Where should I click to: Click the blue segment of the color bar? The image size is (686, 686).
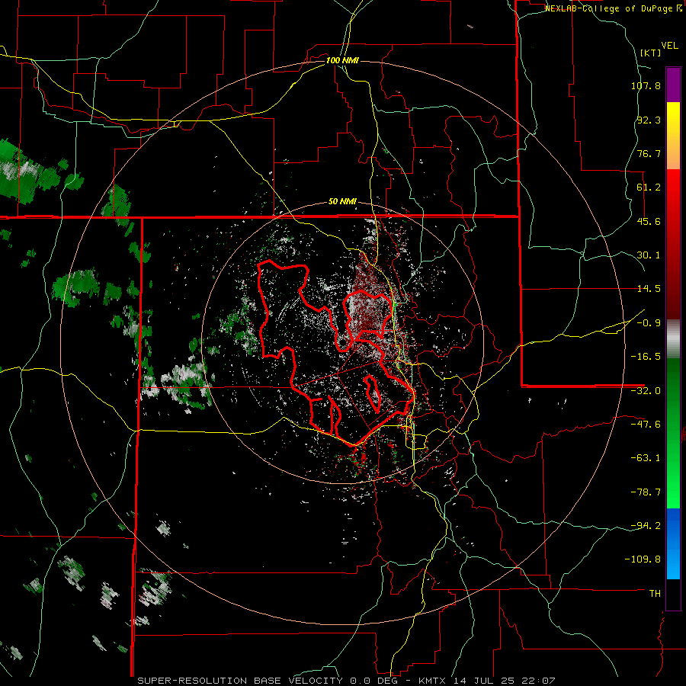coord(673,543)
